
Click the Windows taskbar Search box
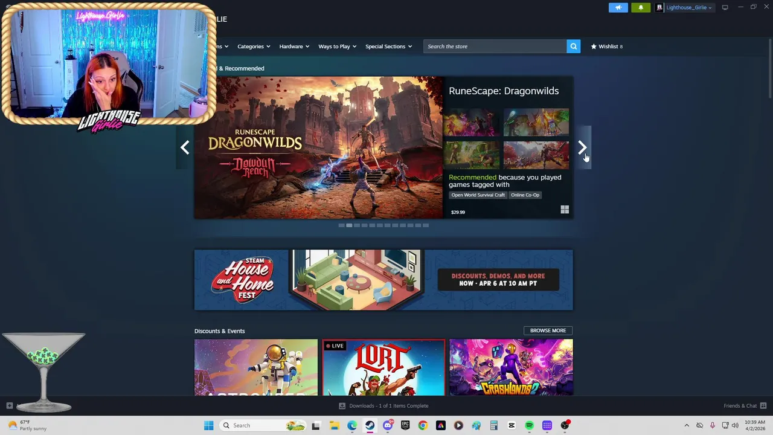pyautogui.click(x=262, y=425)
